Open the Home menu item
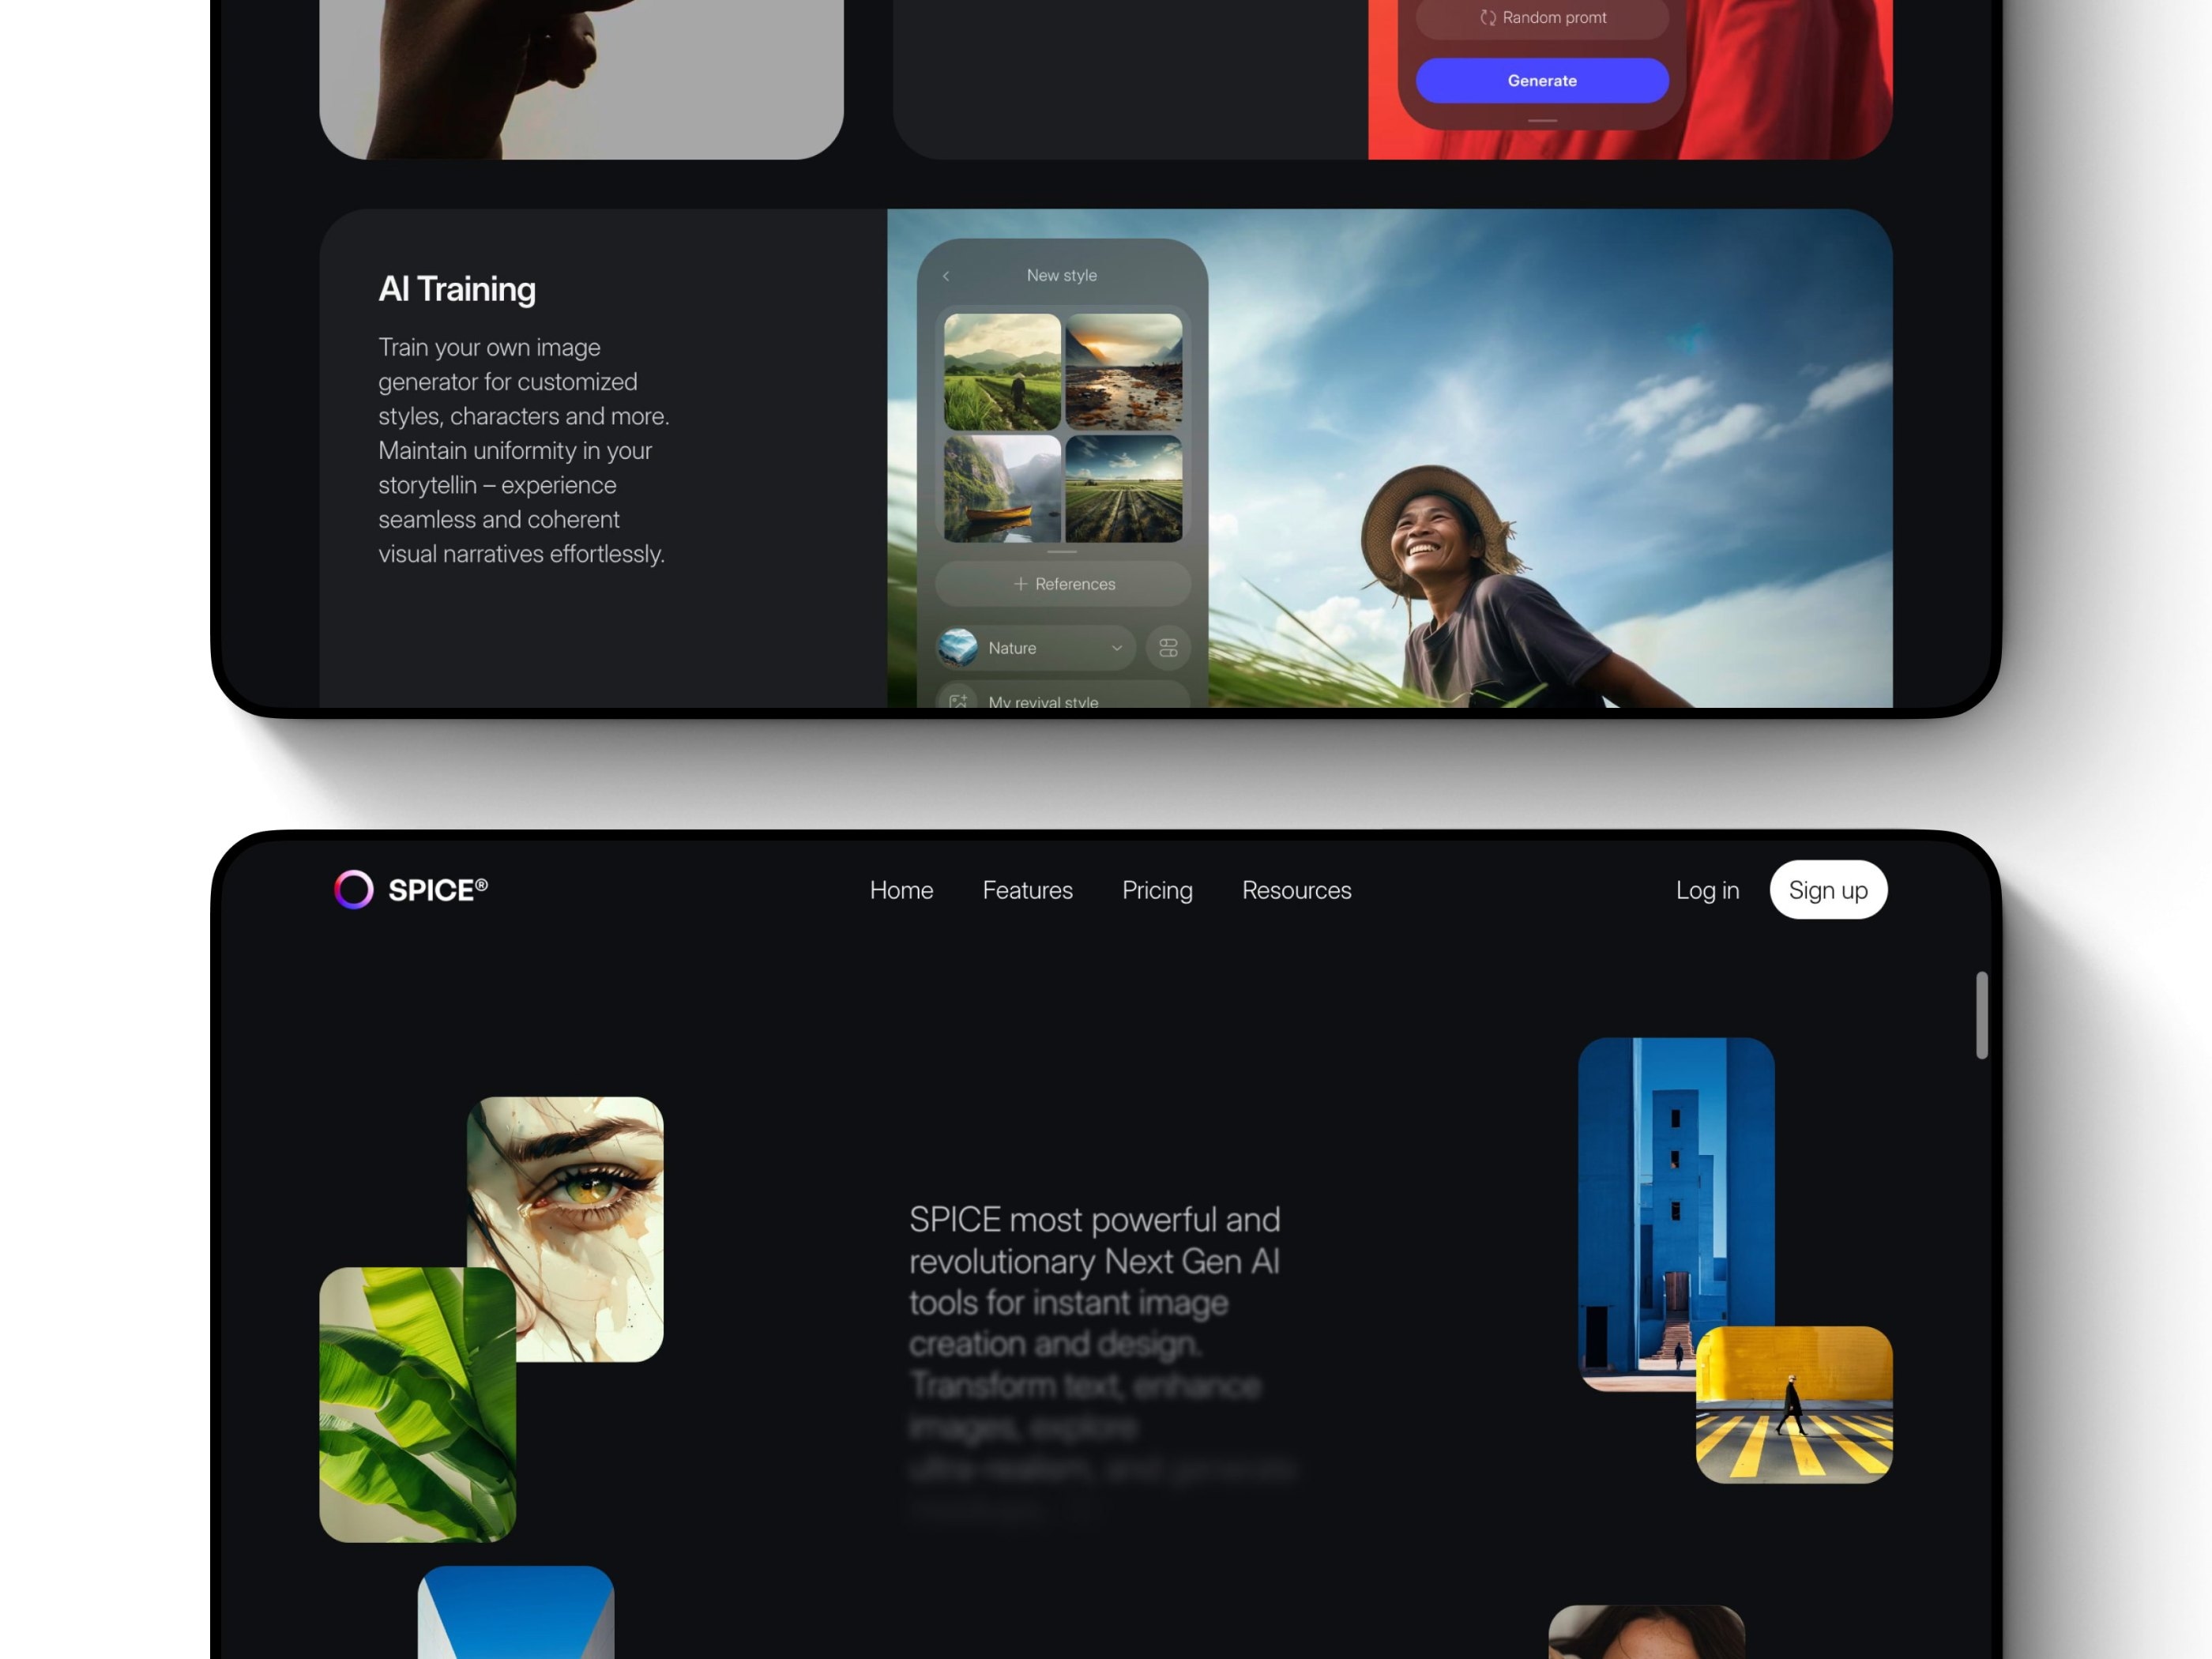The image size is (2212, 1659). pyautogui.click(x=902, y=890)
